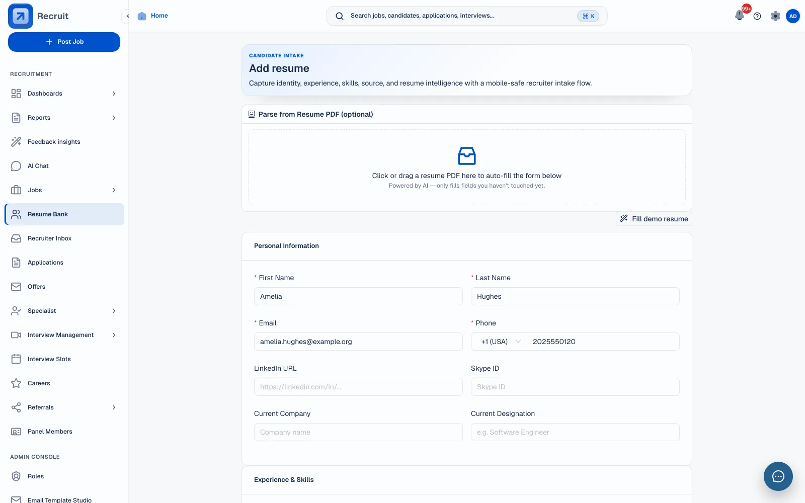
Task: Click the resume upload inbox icon
Action: coord(467,156)
